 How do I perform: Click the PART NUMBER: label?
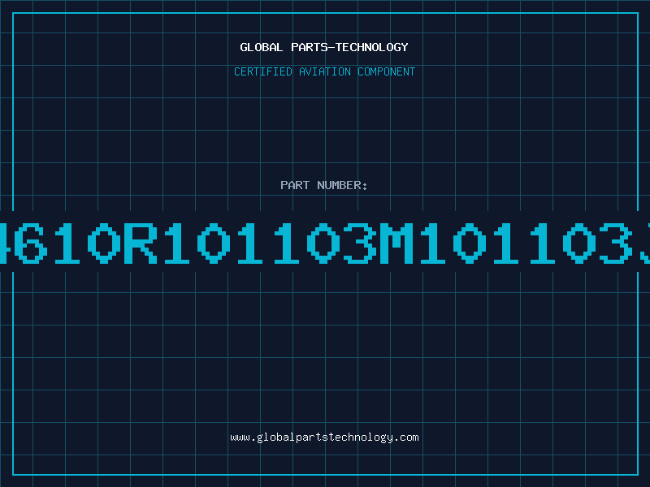[324, 185]
